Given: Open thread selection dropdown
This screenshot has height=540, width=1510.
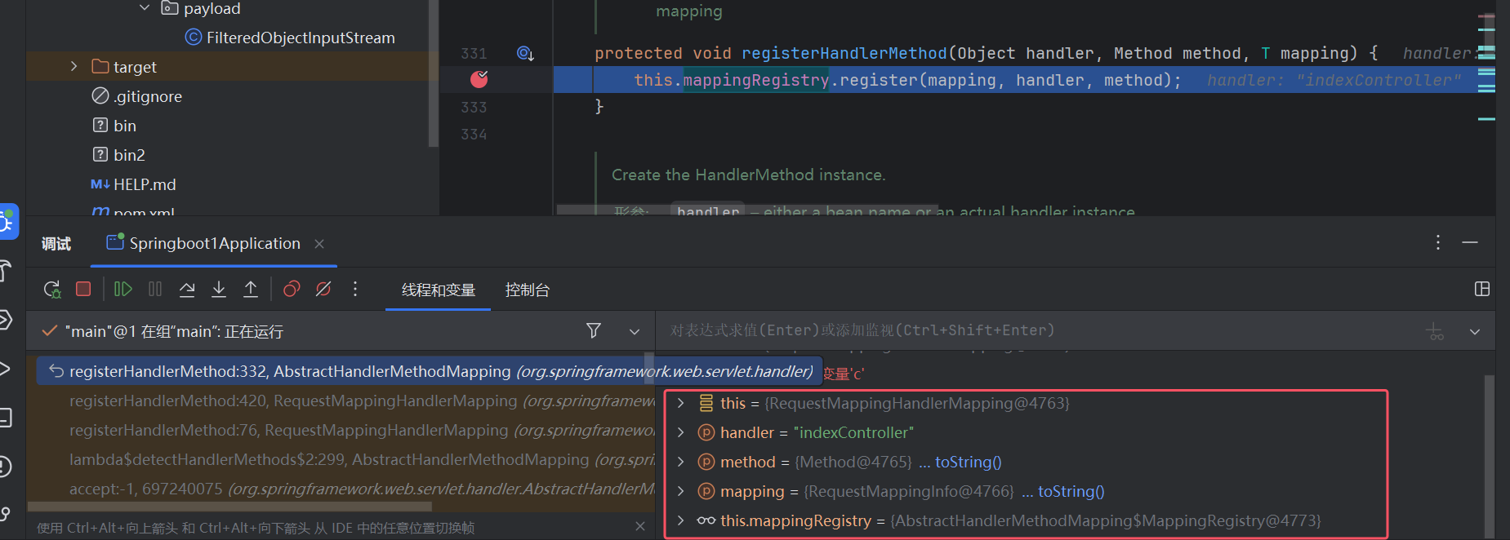Looking at the screenshot, I should coord(635,331).
